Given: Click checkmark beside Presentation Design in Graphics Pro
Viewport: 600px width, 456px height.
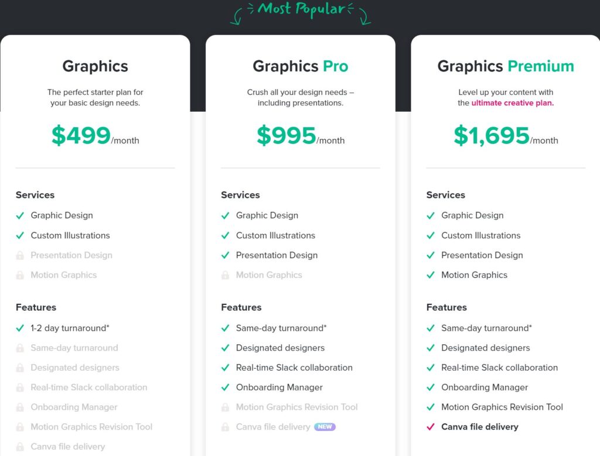Looking at the screenshot, I should [225, 255].
